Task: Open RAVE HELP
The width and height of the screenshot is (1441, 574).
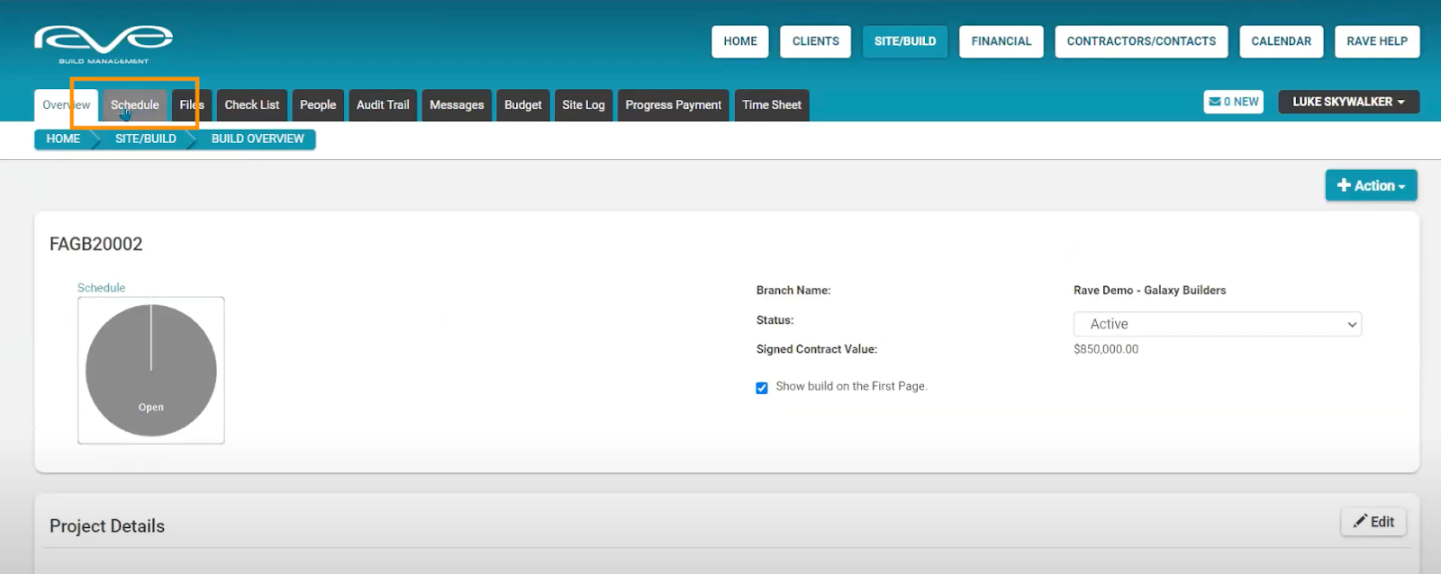Action: click(1377, 41)
